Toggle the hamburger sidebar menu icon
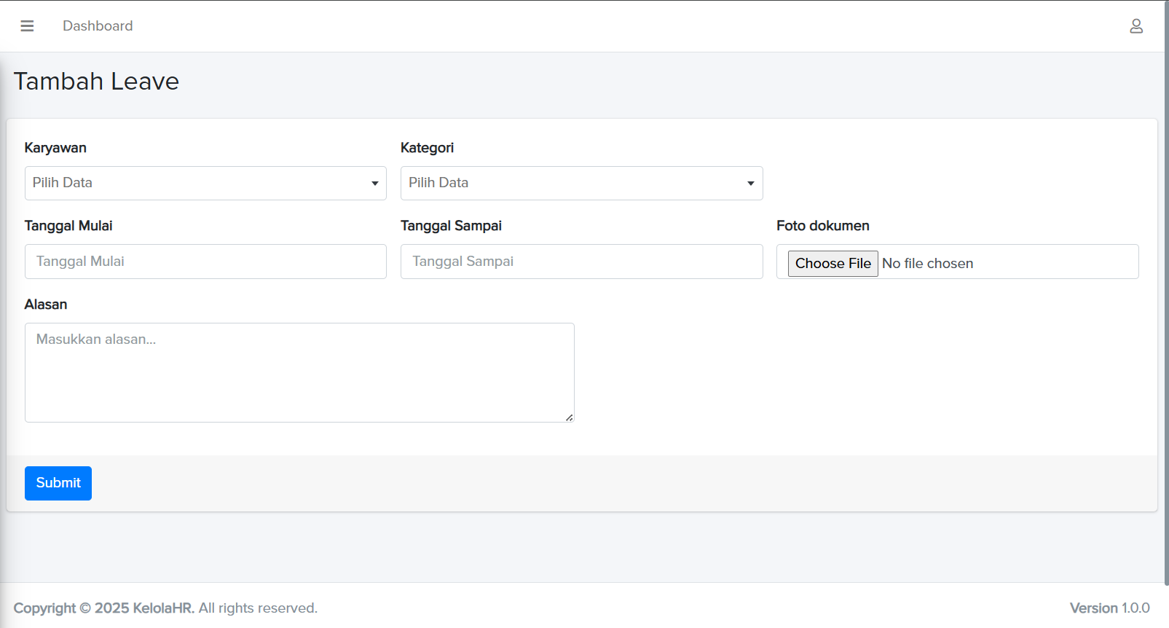The image size is (1169, 628). (27, 26)
